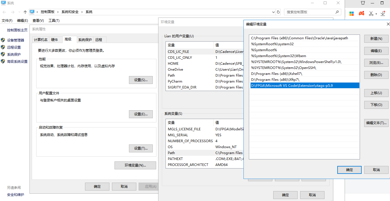Click the Microsoft four-color squares icon
This screenshot has height=201, width=390.
[x=351, y=13]
